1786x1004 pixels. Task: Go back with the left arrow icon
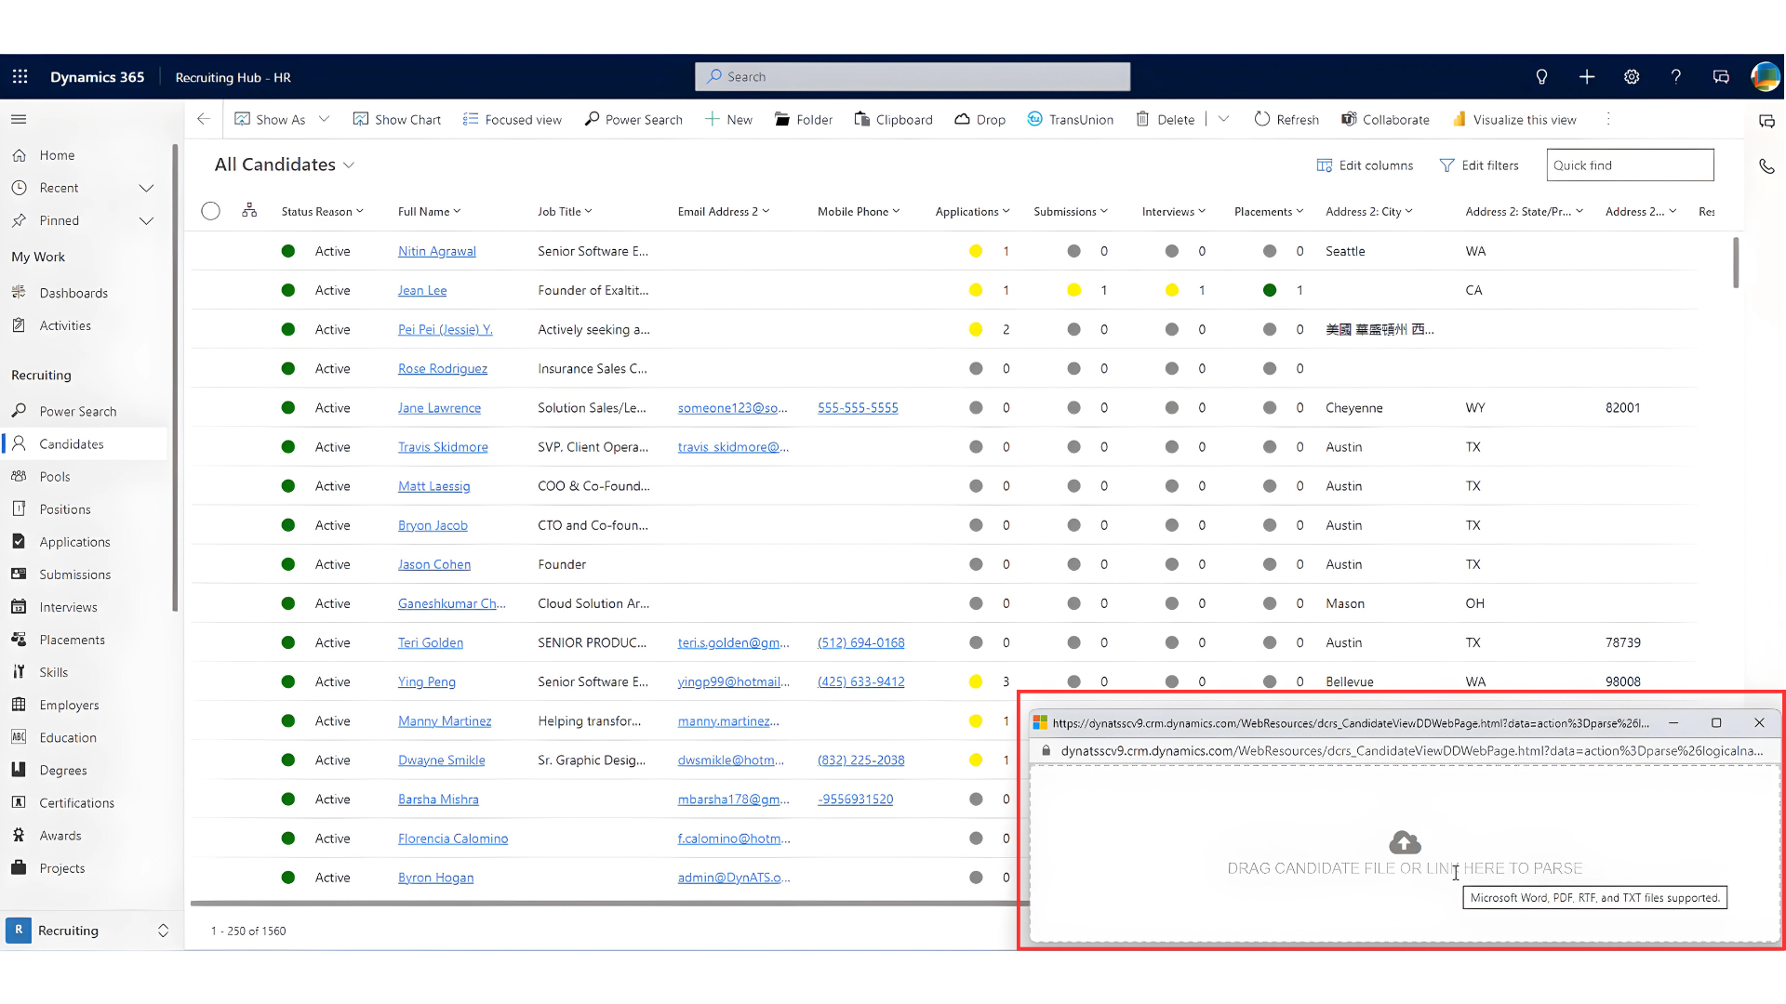[x=204, y=119]
